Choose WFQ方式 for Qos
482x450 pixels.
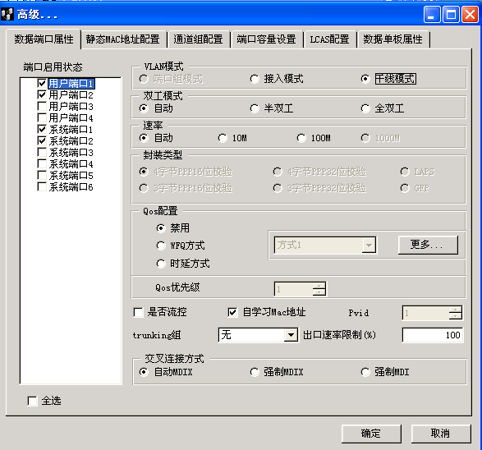160,246
